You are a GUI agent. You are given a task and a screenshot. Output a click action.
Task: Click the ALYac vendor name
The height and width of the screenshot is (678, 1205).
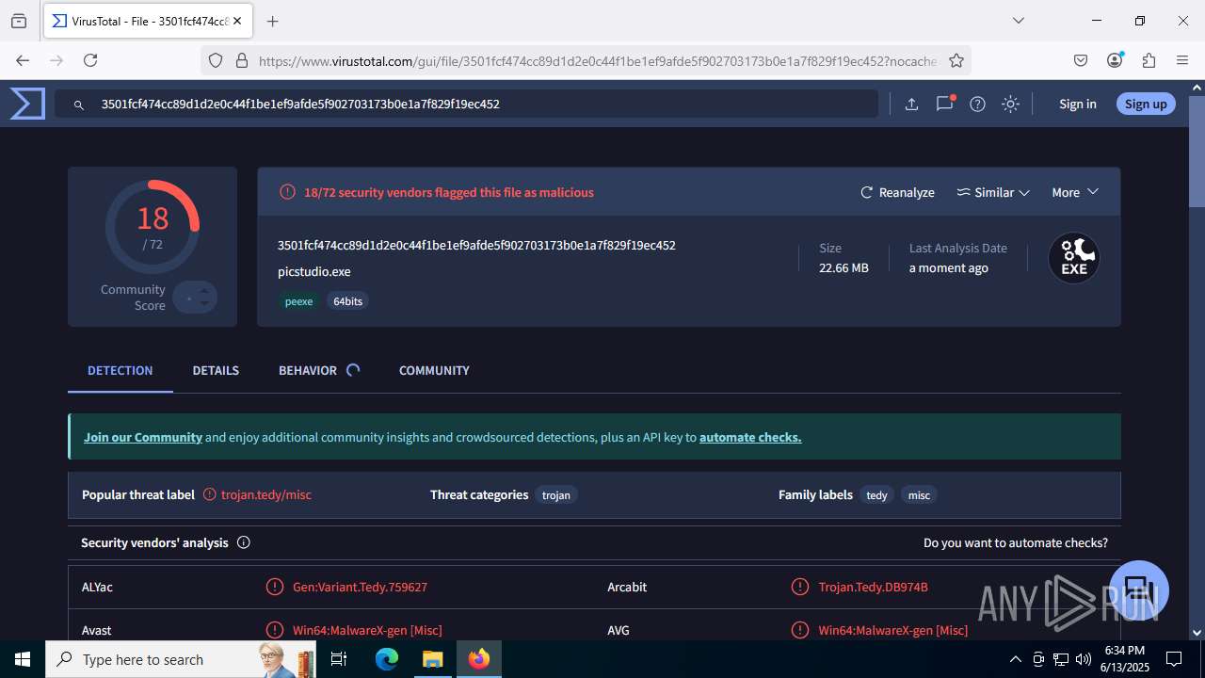(97, 587)
